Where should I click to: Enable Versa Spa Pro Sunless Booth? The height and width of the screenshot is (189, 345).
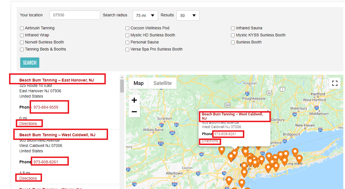tap(128, 49)
